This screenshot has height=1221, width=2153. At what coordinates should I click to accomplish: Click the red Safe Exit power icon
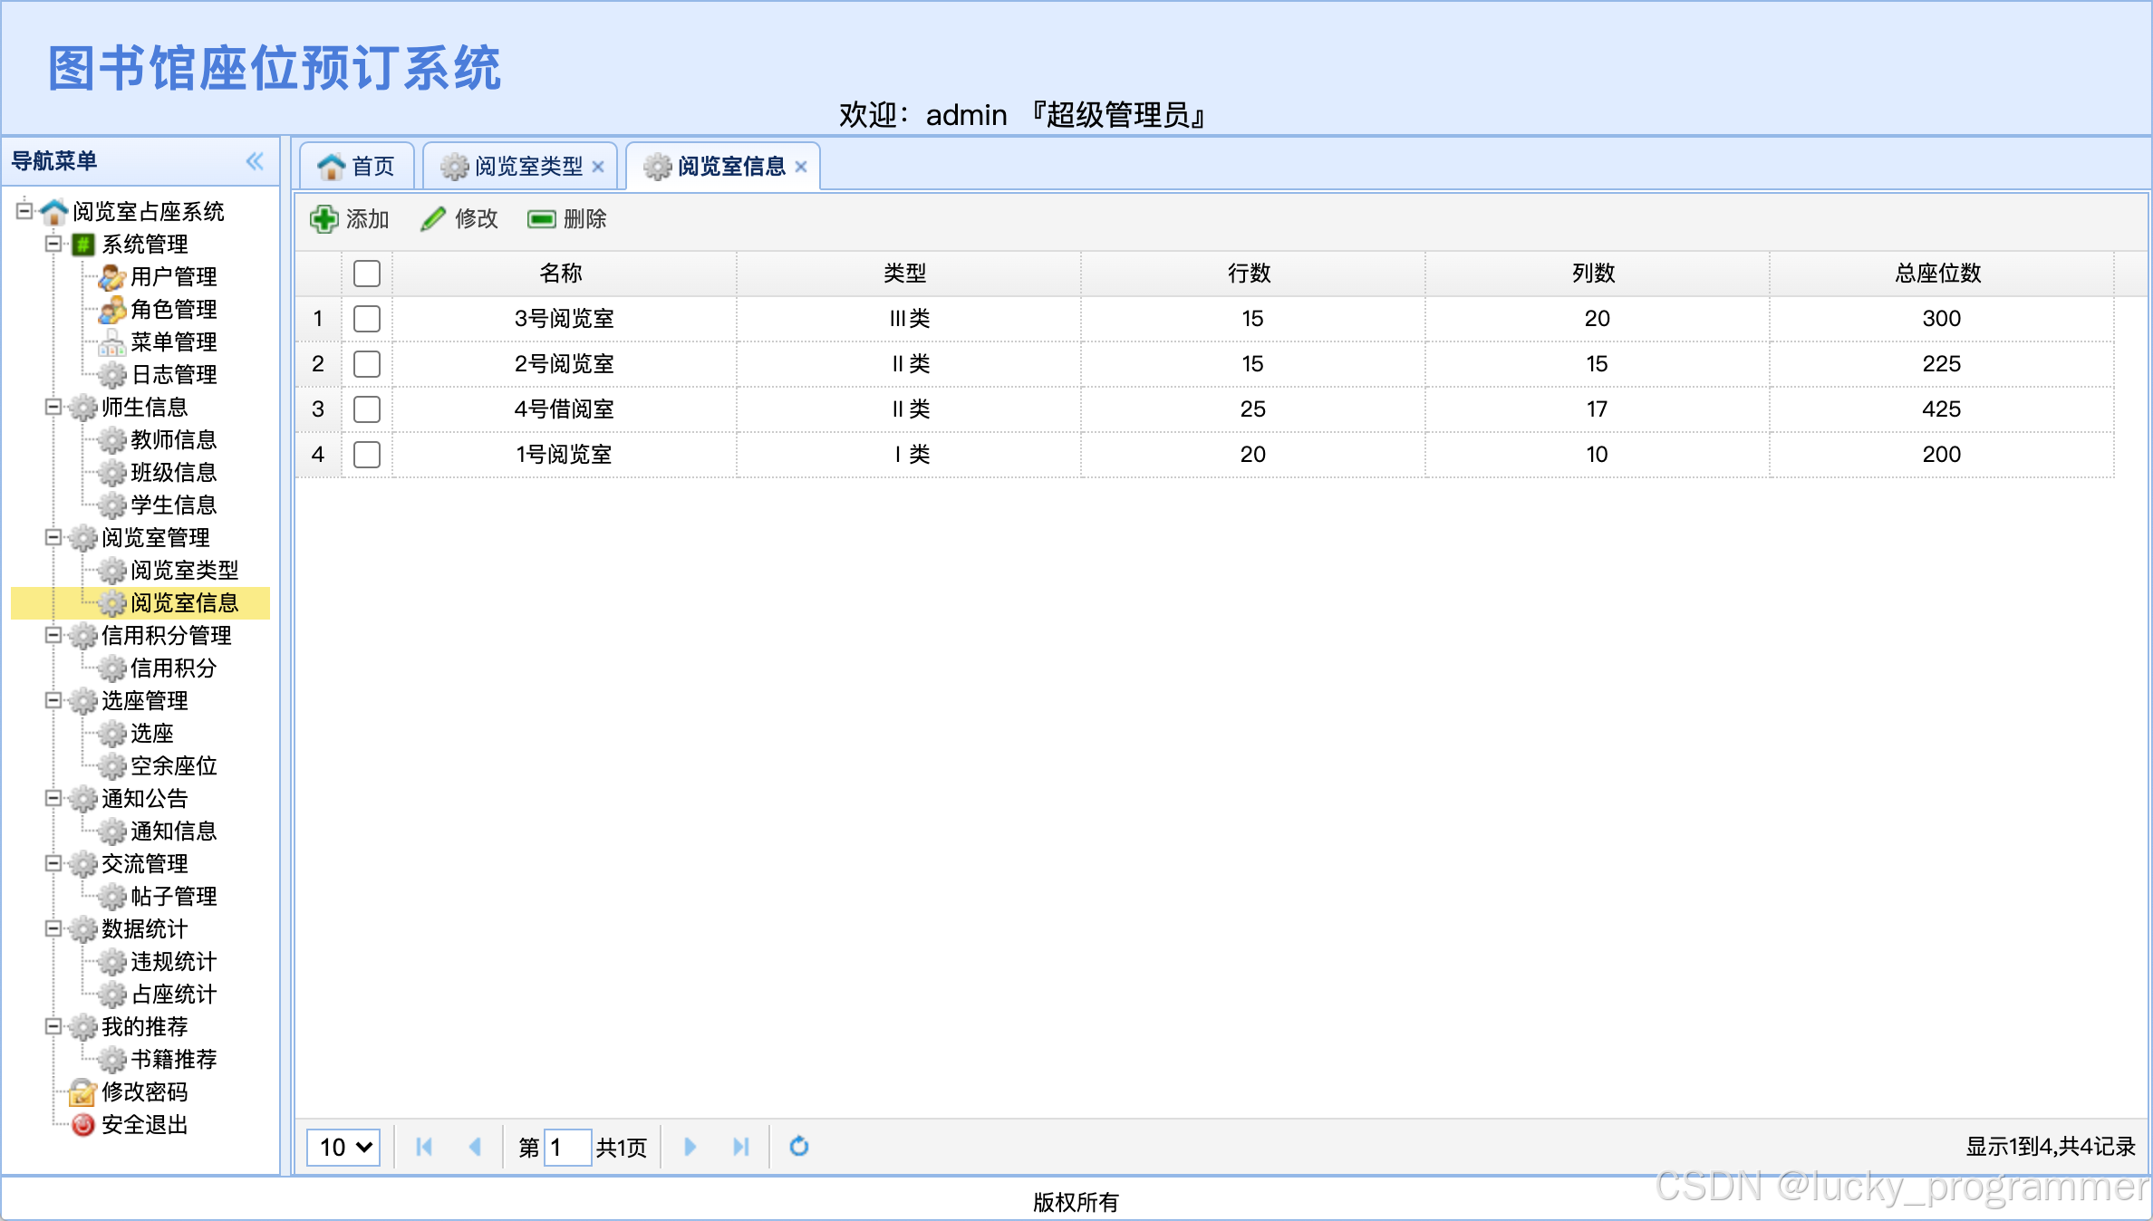tap(82, 1125)
